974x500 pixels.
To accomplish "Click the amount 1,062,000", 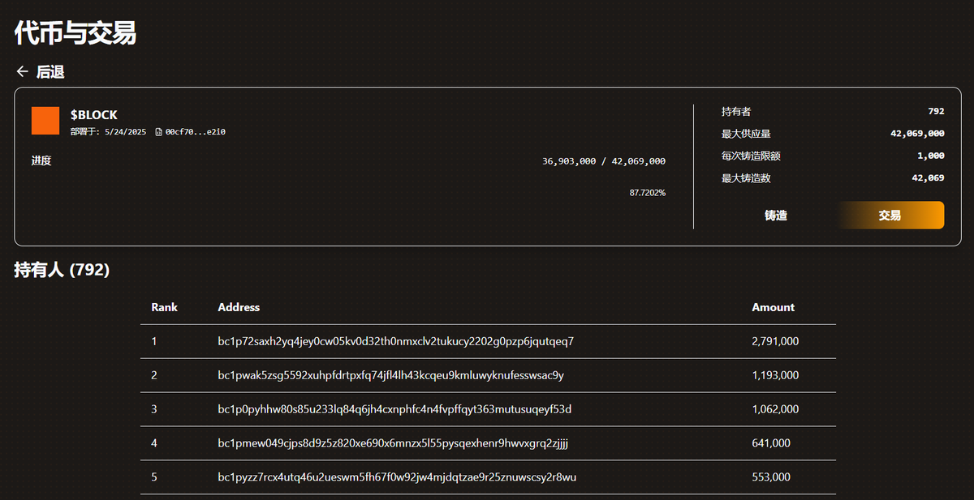I will coord(775,409).
